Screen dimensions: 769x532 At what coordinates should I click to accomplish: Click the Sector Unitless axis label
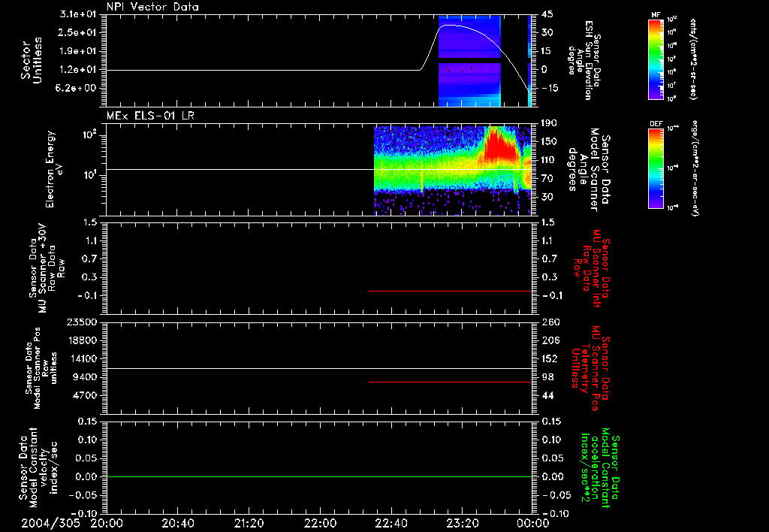32,61
